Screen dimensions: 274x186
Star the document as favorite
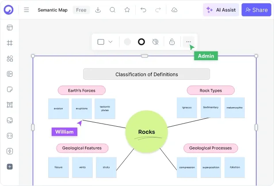127,10
